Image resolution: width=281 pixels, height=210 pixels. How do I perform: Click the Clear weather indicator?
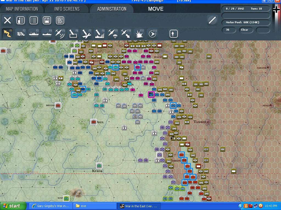coord(246,30)
